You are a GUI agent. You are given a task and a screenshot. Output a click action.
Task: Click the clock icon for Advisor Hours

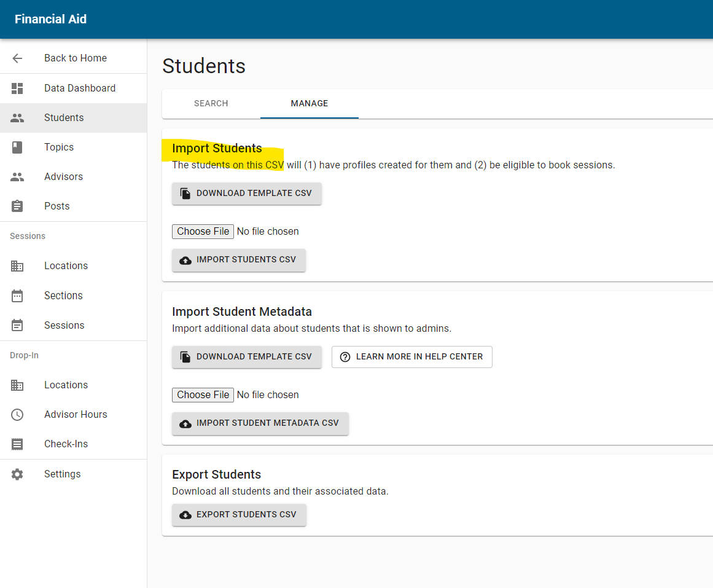click(x=17, y=415)
